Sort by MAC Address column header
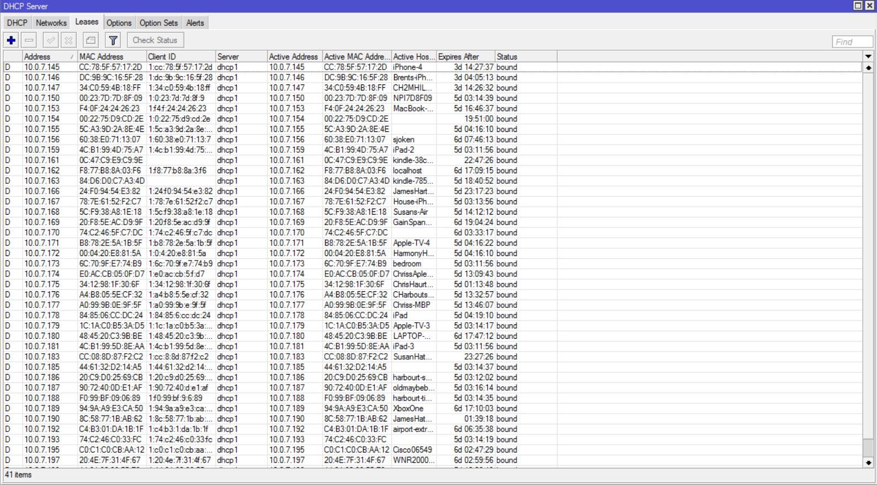The width and height of the screenshot is (877, 485). pyautogui.click(x=111, y=57)
